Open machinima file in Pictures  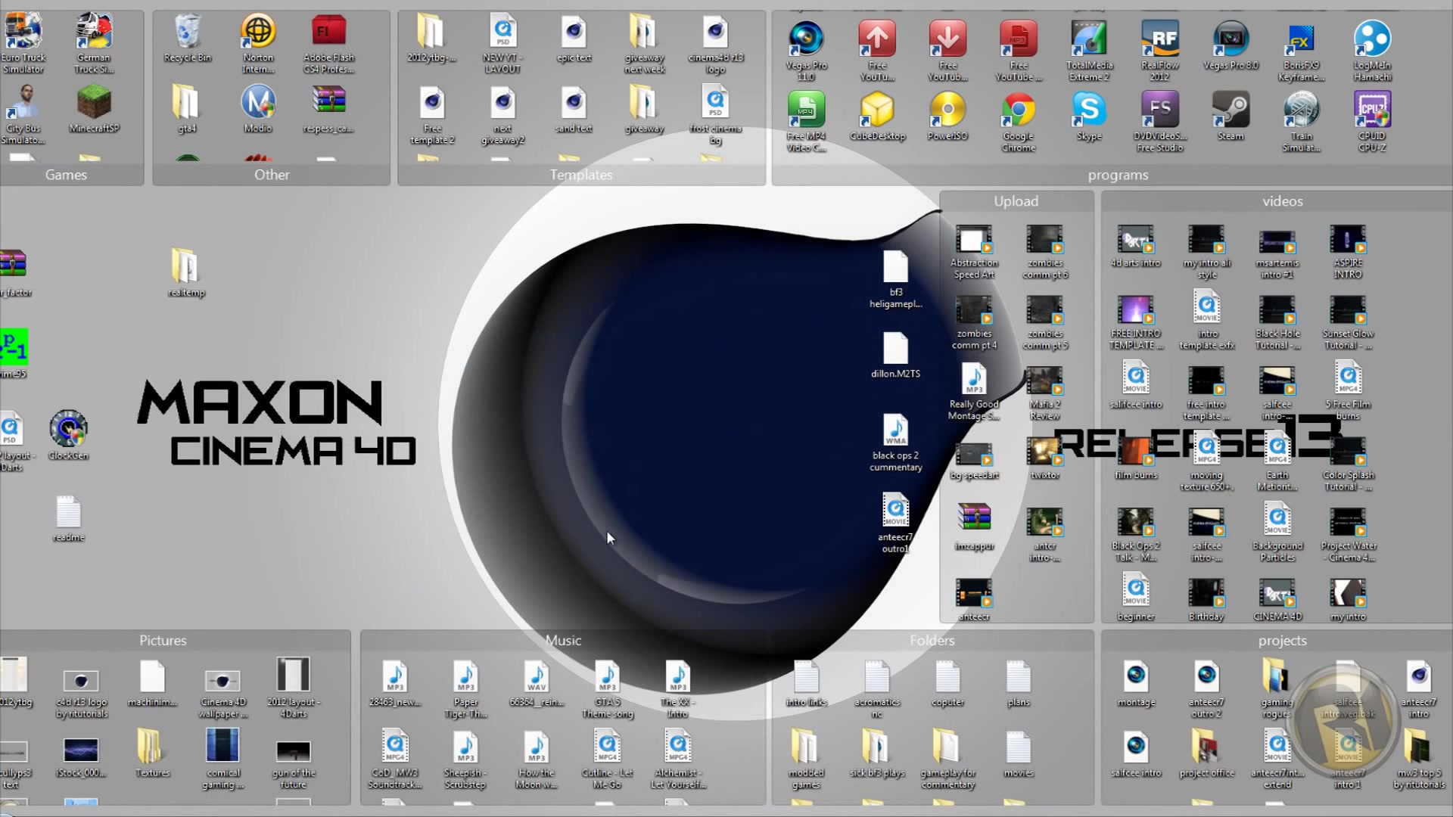(x=152, y=684)
